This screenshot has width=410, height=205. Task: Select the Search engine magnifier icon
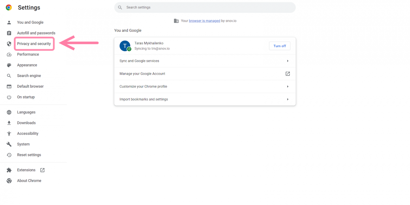(9, 75)
